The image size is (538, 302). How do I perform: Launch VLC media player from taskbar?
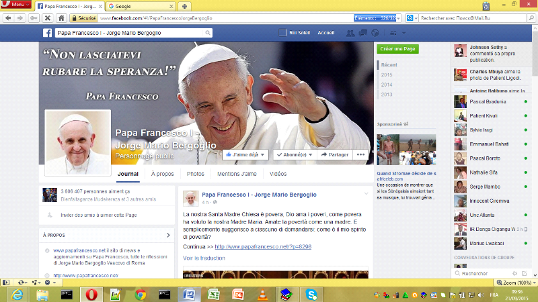pos(262,294)
